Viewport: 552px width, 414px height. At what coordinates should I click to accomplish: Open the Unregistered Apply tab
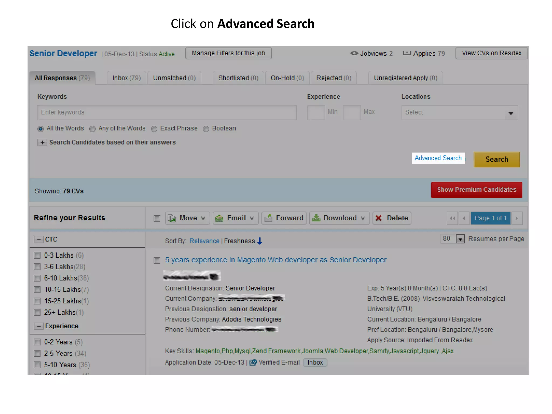click(x=405, y=78)
